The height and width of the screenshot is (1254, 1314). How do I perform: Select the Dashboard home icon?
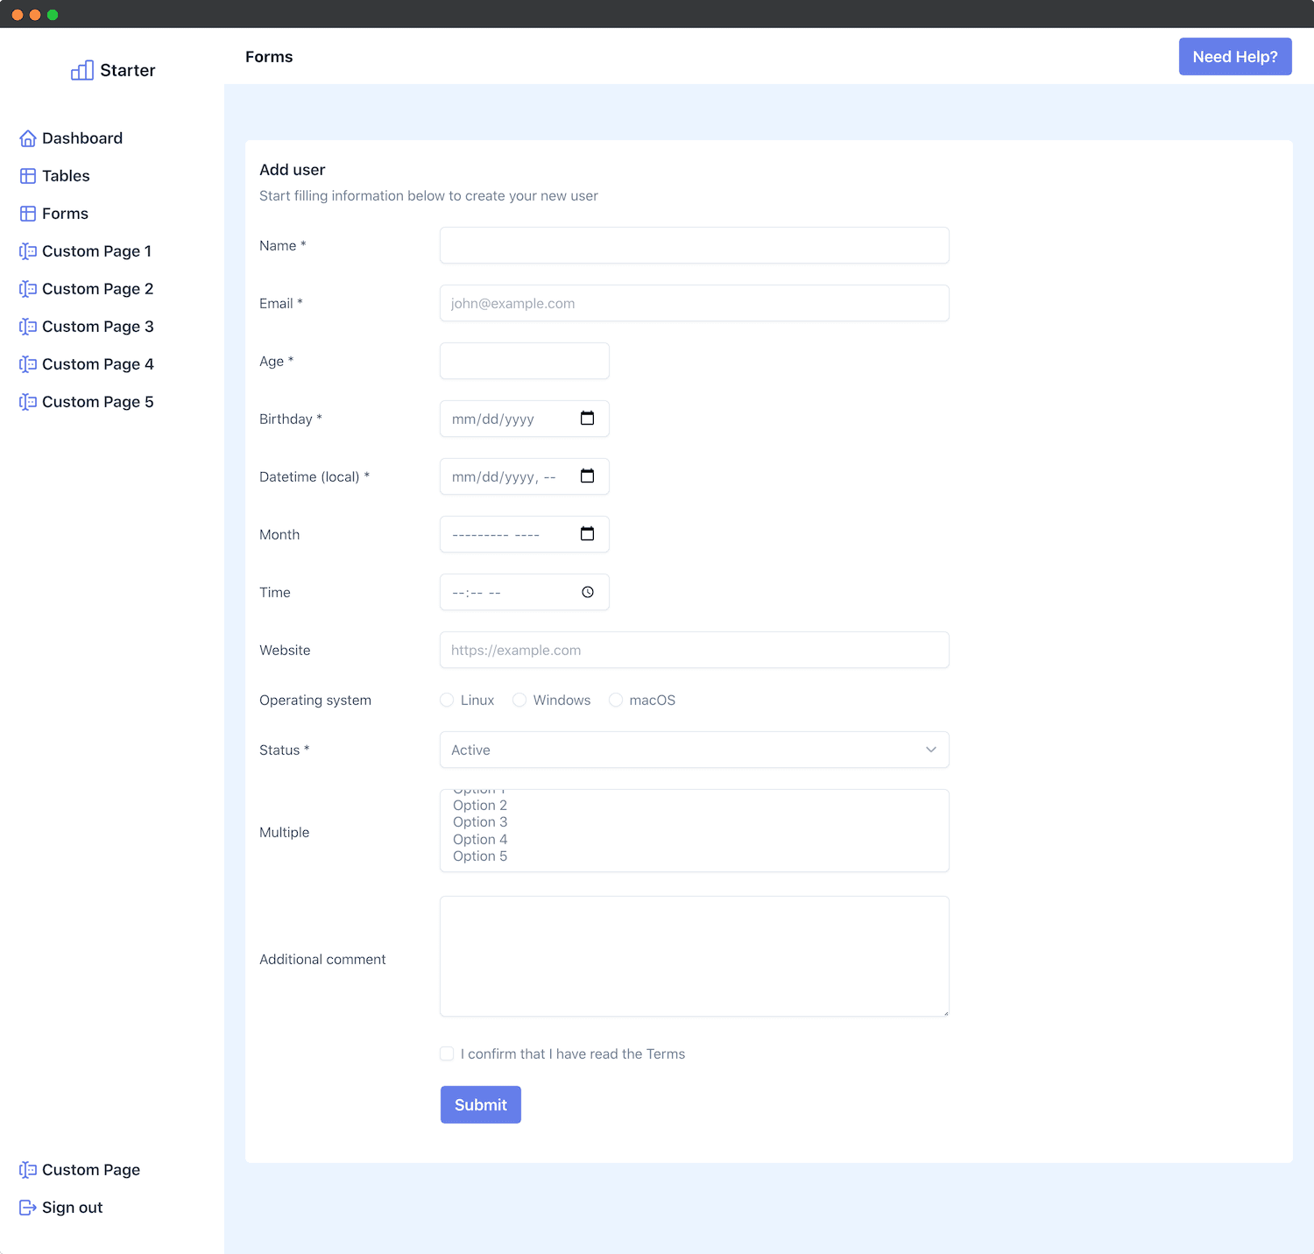[27, 137]
